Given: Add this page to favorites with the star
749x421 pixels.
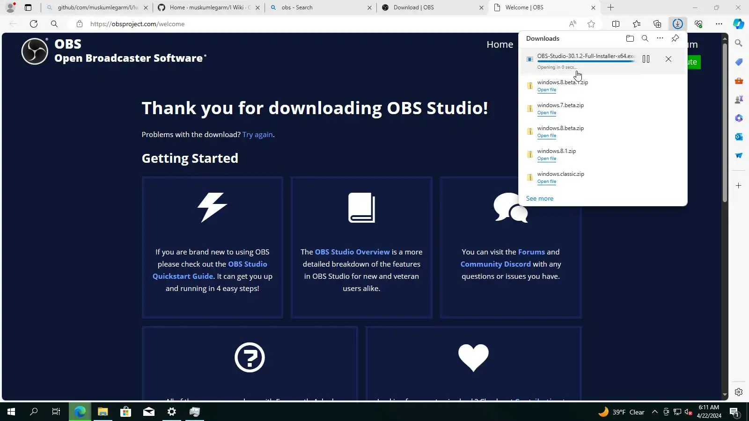Looking at the screenshot, I should [591, 24].
